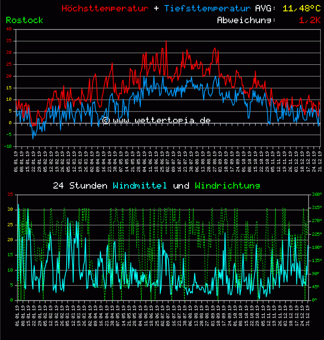The image size is (324, 340).
Task: Select date 05 02 19 under temperature chart
Action: coord(45,161)
